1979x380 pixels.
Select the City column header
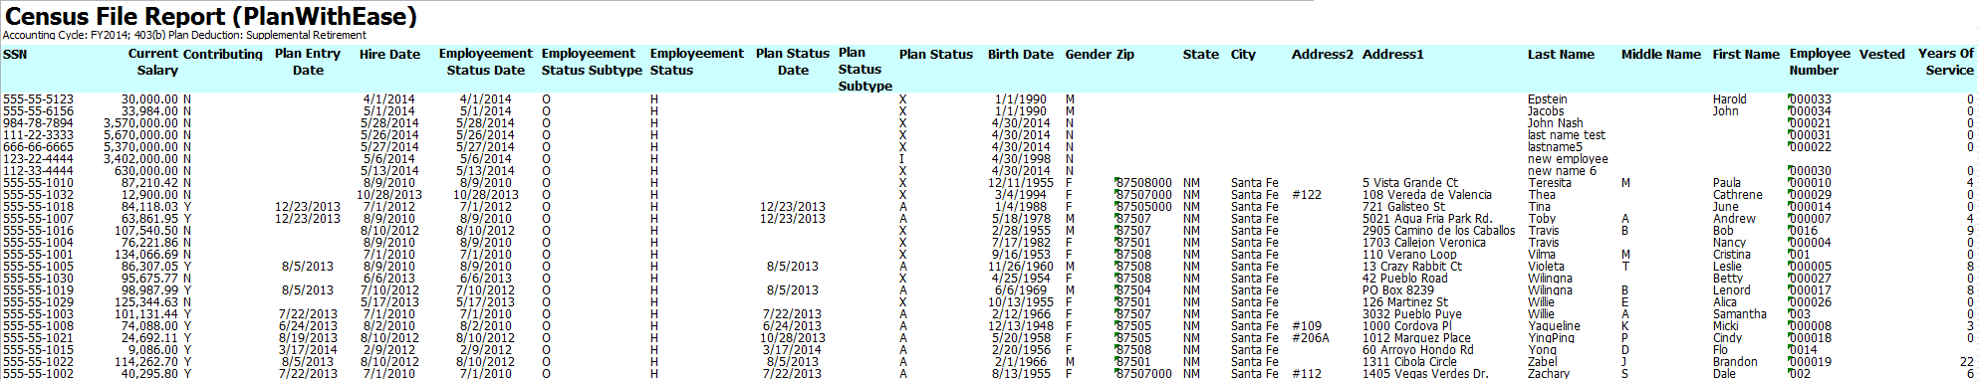point(1244,54)
